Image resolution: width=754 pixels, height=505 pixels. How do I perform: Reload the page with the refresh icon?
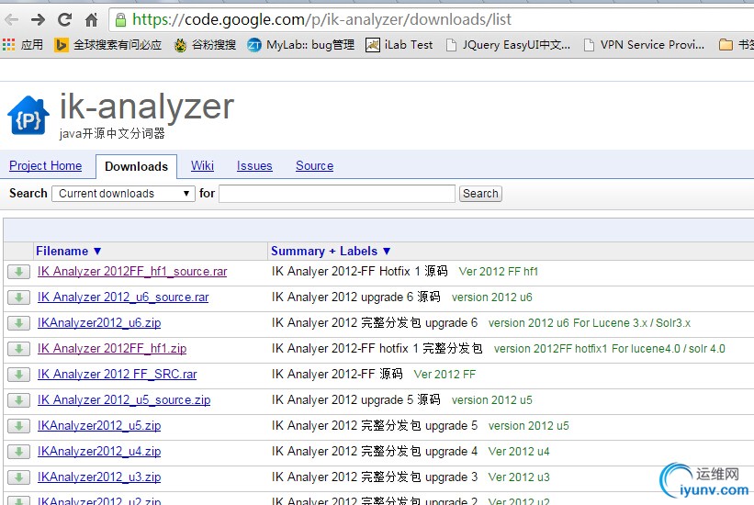[64, 19]
